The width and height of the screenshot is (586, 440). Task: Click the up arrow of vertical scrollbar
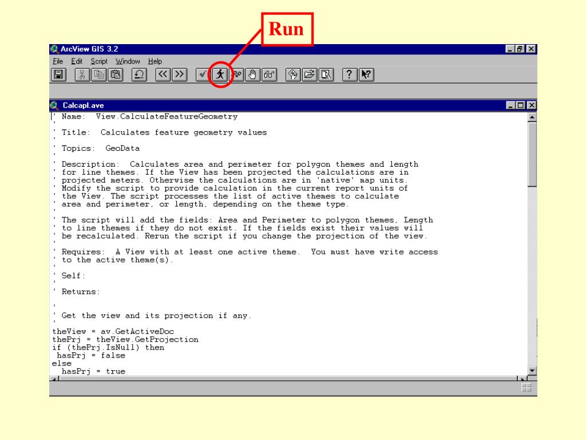(x=532, y=117)
